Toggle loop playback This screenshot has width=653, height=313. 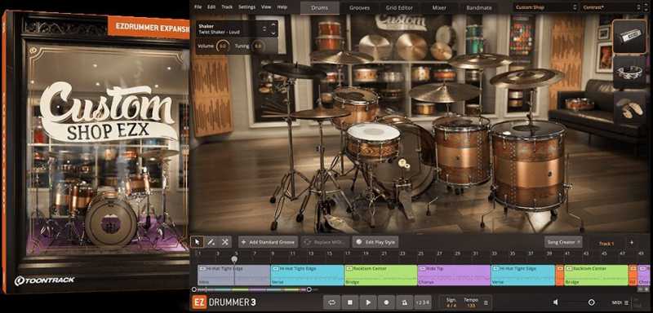332,302
